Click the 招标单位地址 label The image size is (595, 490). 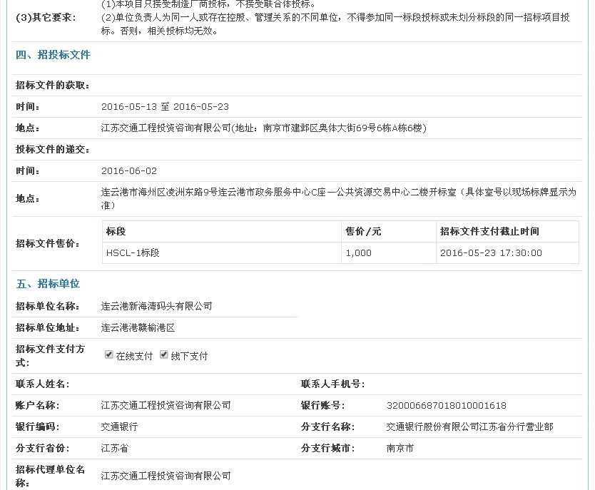pyautogui.click(x=48, y=327)
